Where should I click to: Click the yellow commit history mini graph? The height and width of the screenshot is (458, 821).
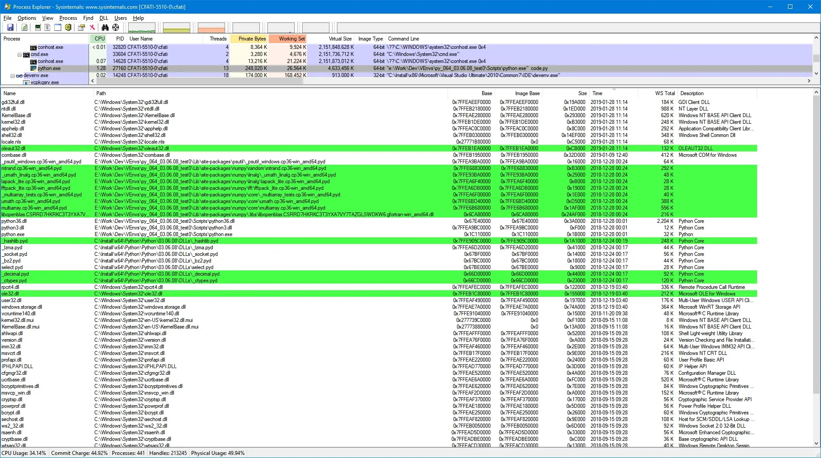(177, 28)
